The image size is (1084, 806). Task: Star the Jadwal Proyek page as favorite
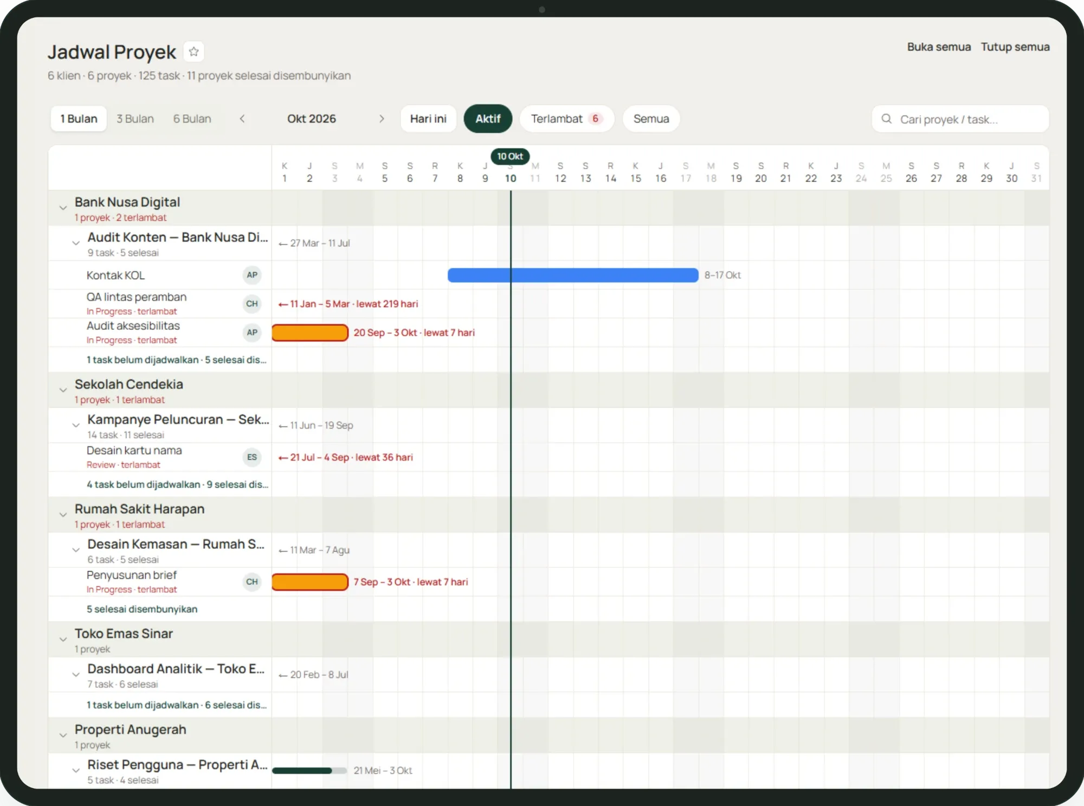point(193,52)
